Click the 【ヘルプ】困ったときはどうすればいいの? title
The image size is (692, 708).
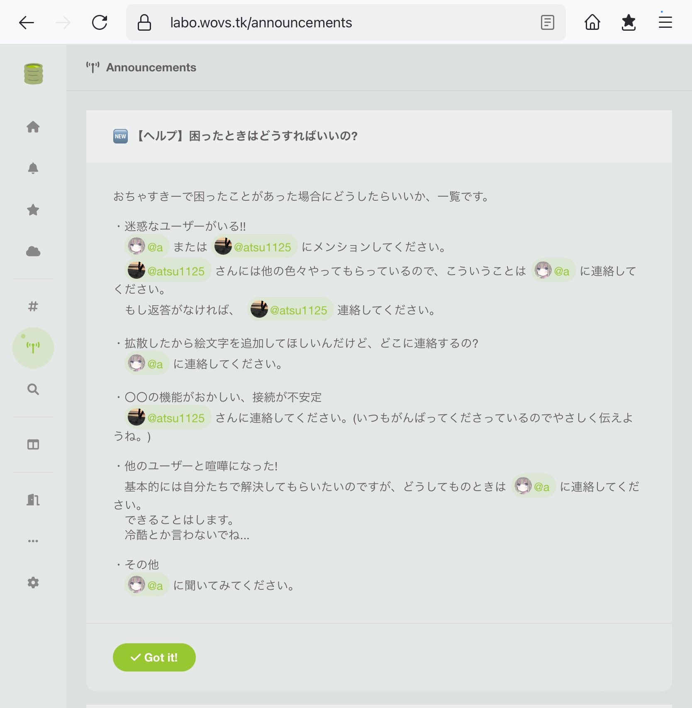tap(246, 136)
